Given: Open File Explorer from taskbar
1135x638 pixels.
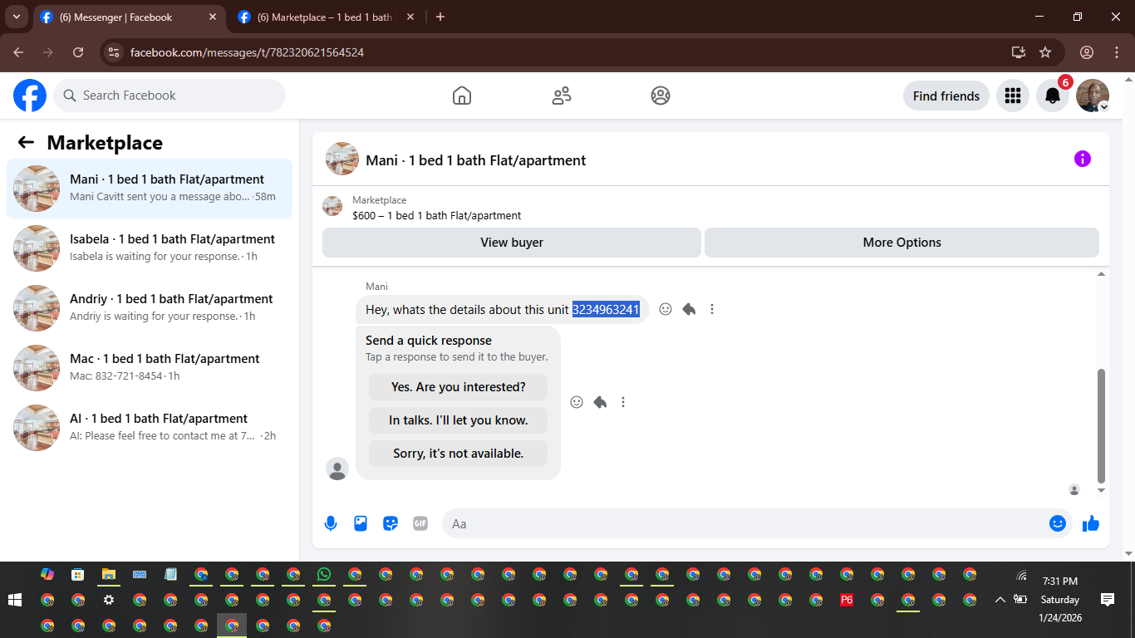Looking at the screenshot, I should (109, 574).
